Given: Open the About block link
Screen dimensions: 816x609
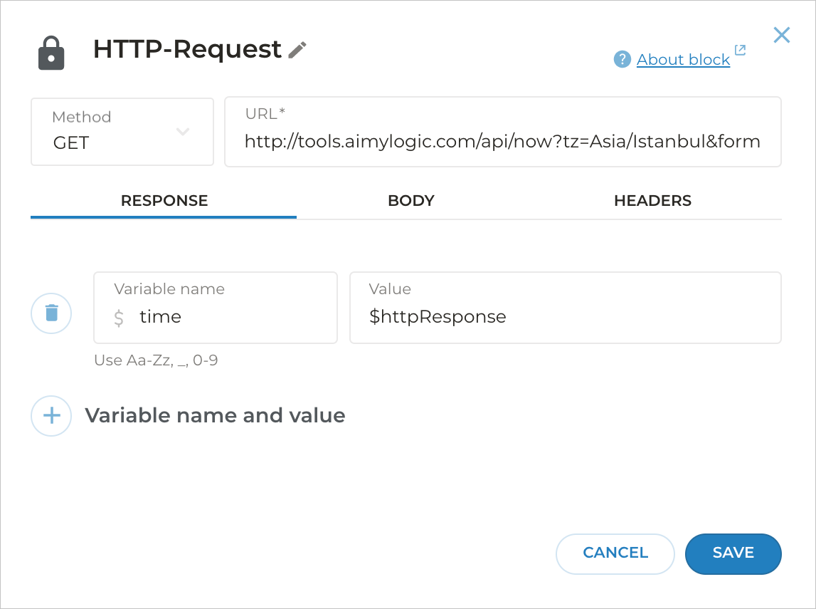Looking at the screenshot, I should click(x=683, y=59).
